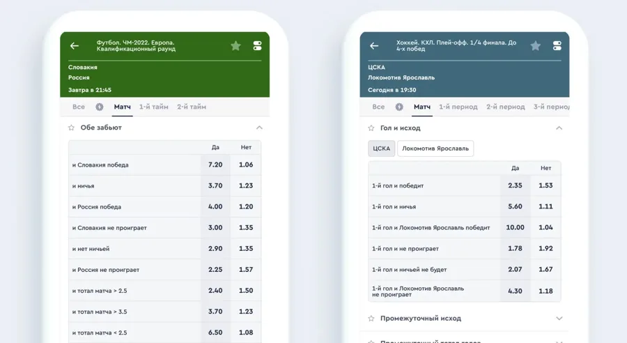Screen dimensions: 627x343
Task: Favorite the Slovakia–Russia football match
Action: coord(235,46)
